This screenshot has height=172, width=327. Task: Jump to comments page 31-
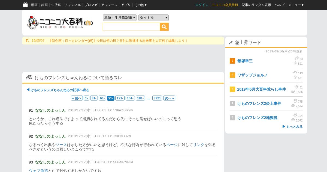94,98
